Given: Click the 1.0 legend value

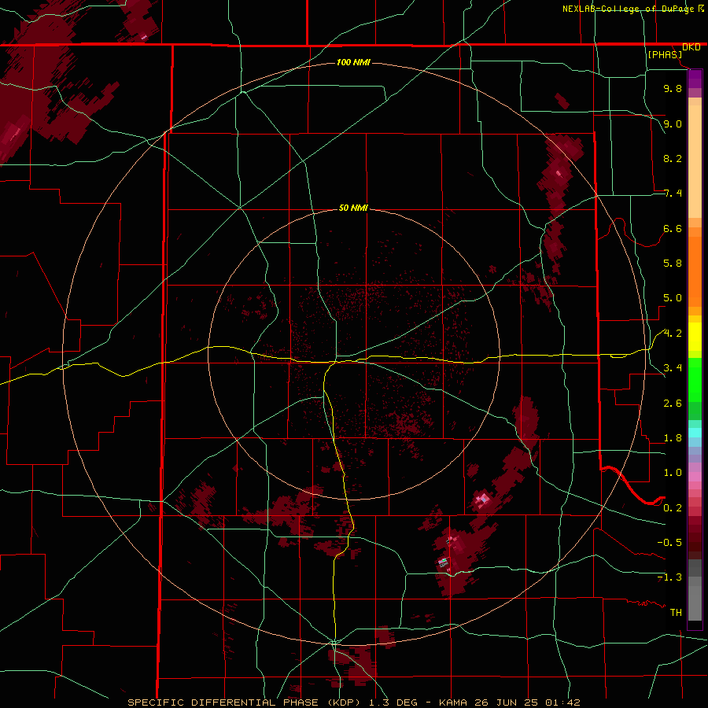Looking at the screenshot, I should (x=673, y=473).
